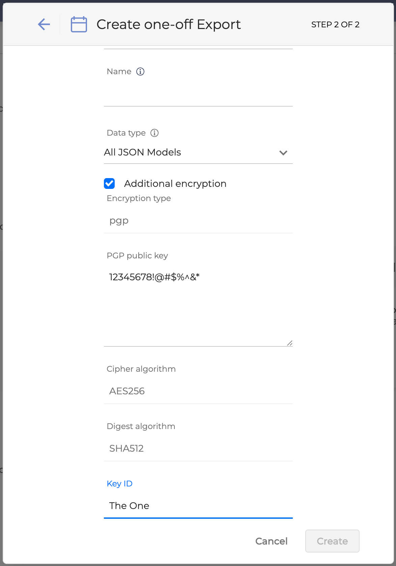Click the Cipher algorithm AES256 field

198,391
